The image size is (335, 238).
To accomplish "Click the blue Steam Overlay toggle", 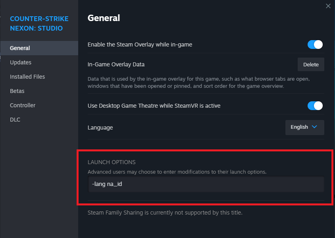I will click(x=315, y=45).
